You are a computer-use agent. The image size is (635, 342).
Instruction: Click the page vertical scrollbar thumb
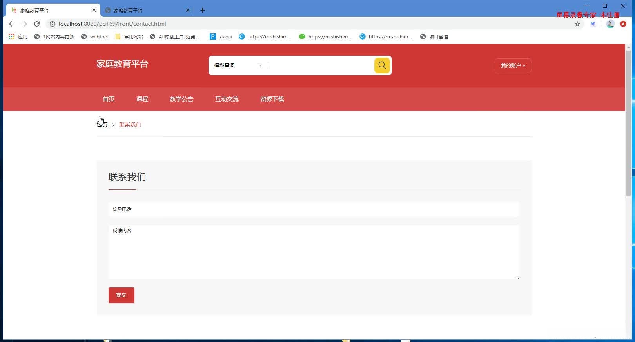(628, 123)
